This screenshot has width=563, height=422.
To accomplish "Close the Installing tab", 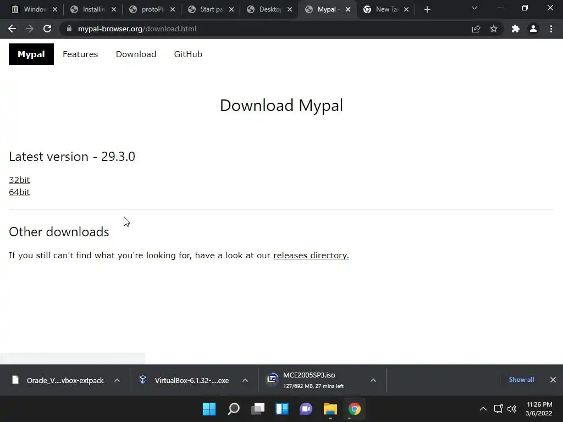I will [113, 10].
